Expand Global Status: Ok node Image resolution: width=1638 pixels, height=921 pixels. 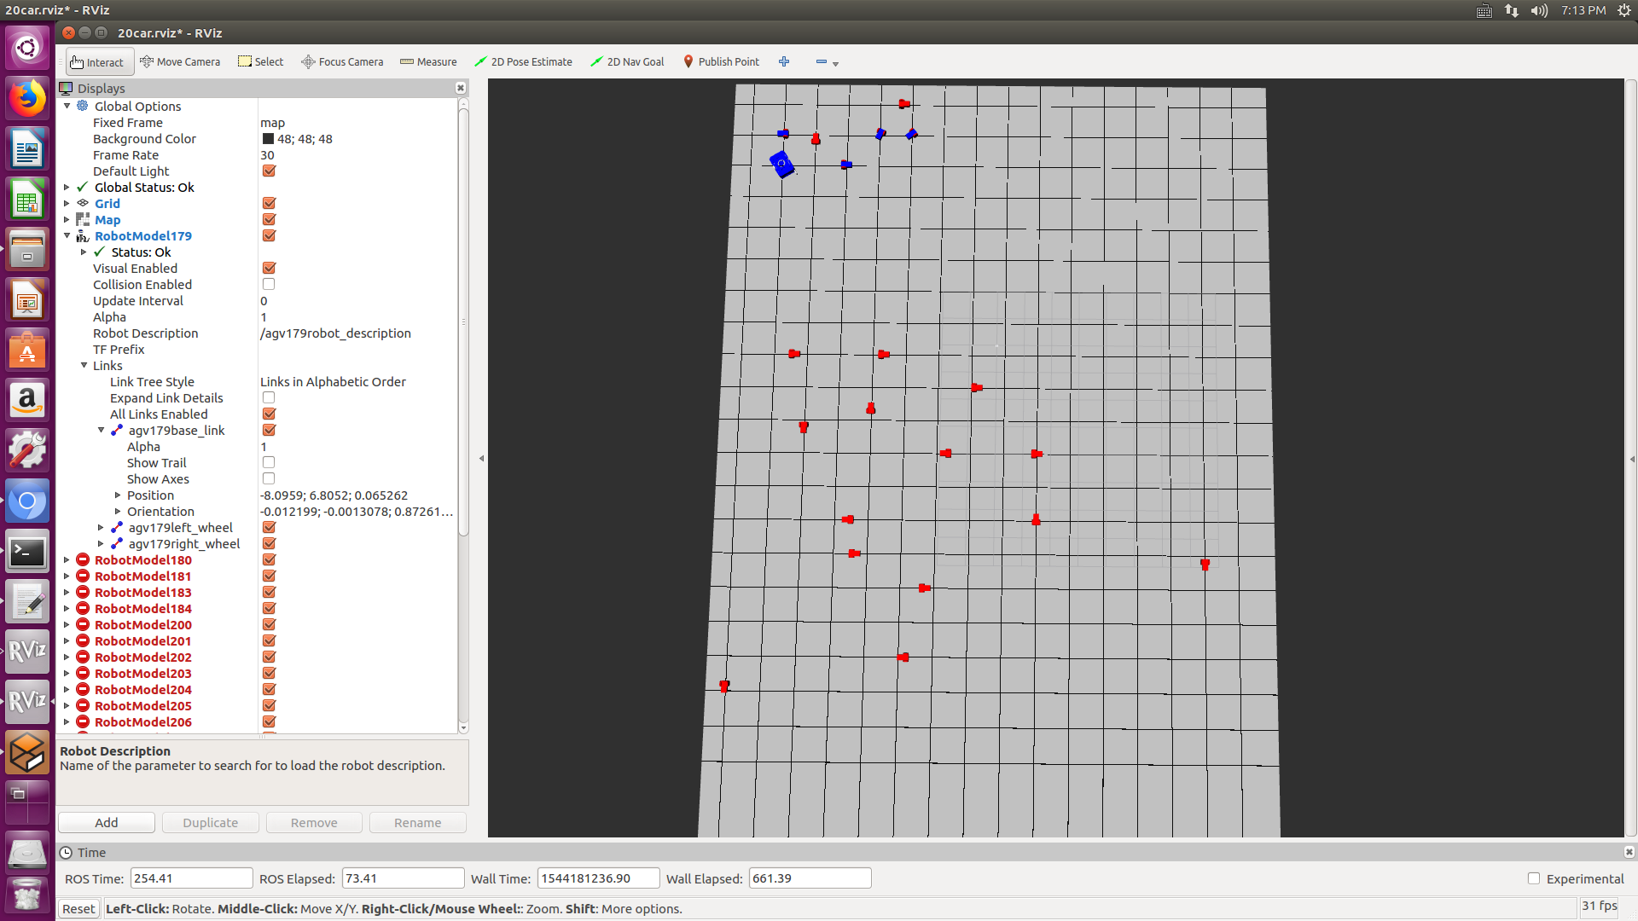(67, 187)
